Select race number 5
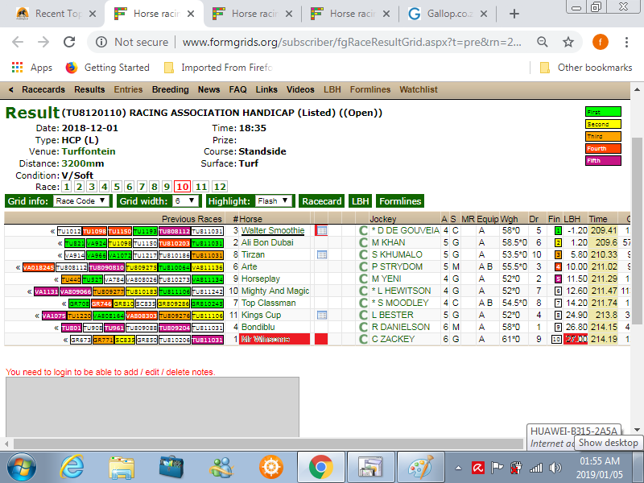The image size is (644, 483). pos(118,187)
